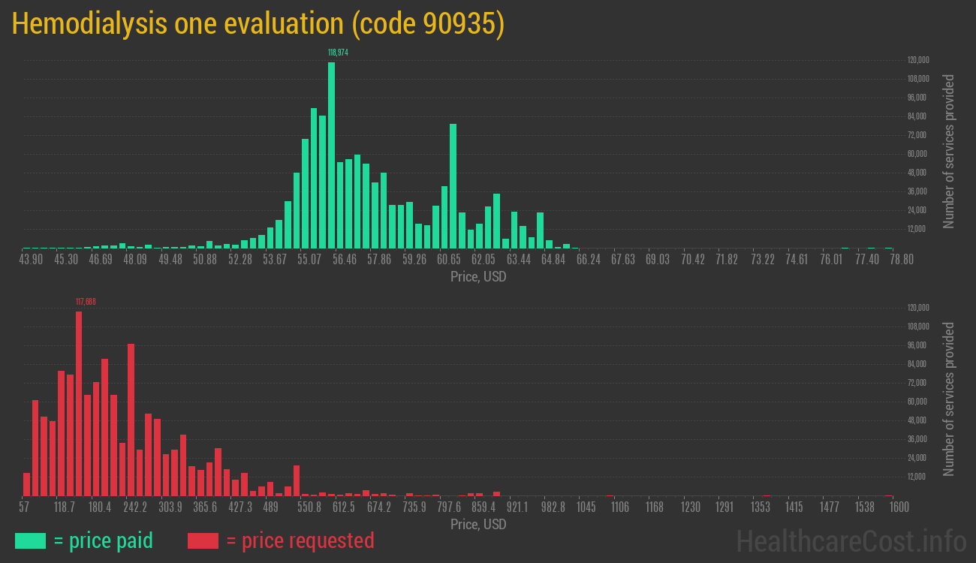Image resolution: width=976 pixels, height=563 pixels.
Task: Click x-axis label 365.6
Action: 205,507
